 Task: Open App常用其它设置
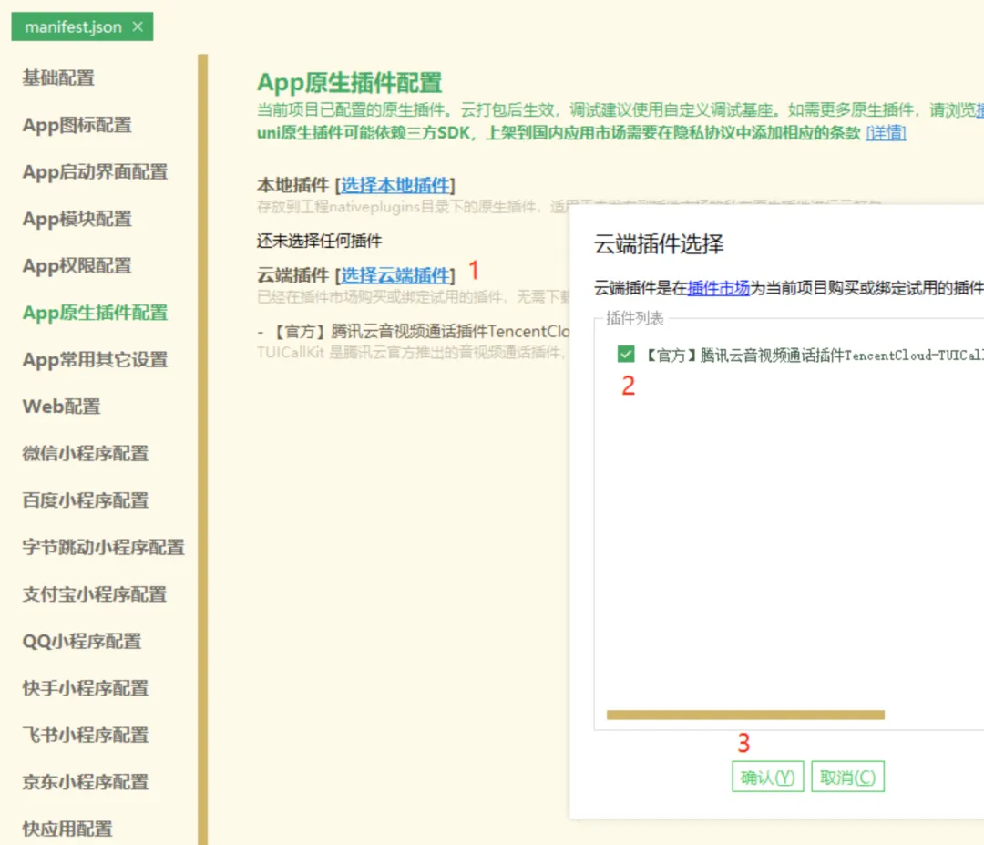95,360
